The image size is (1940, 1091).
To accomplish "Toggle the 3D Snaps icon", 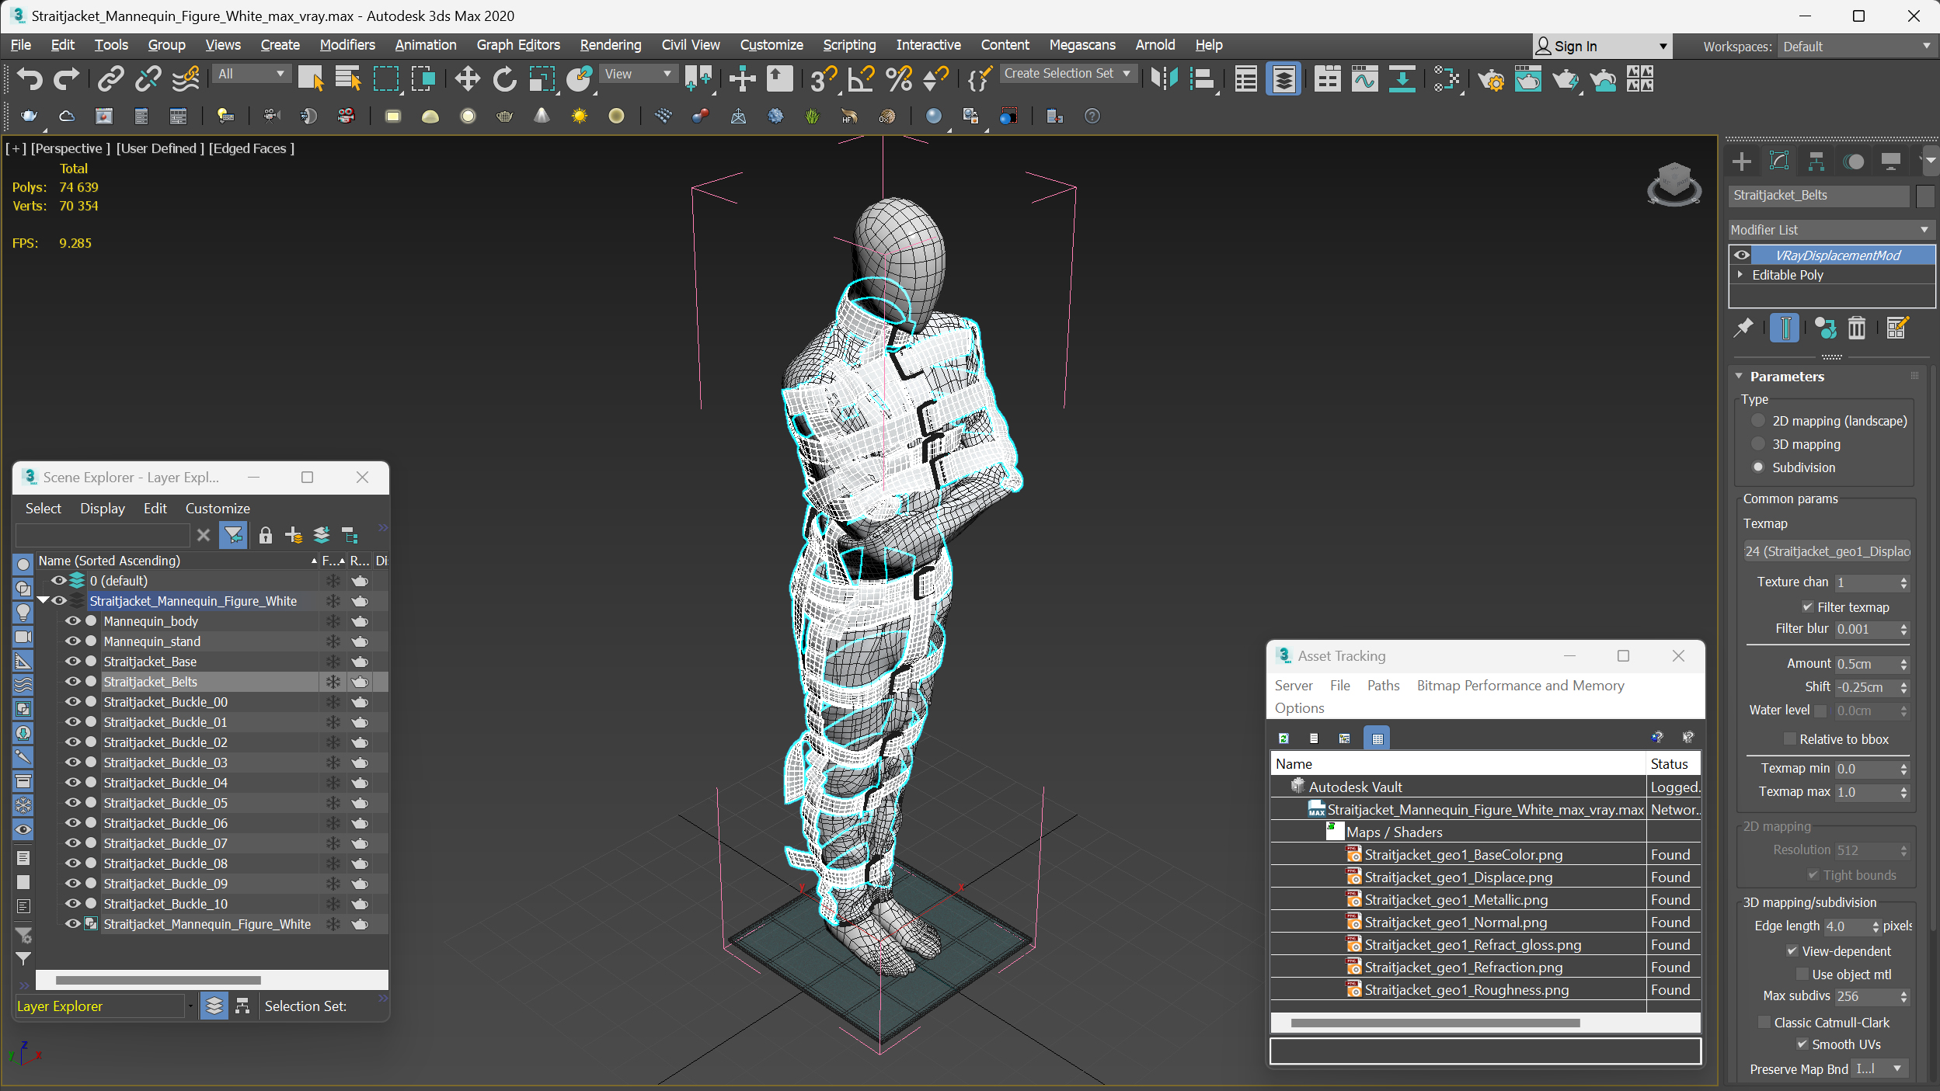I will click(x=824, y=78).
